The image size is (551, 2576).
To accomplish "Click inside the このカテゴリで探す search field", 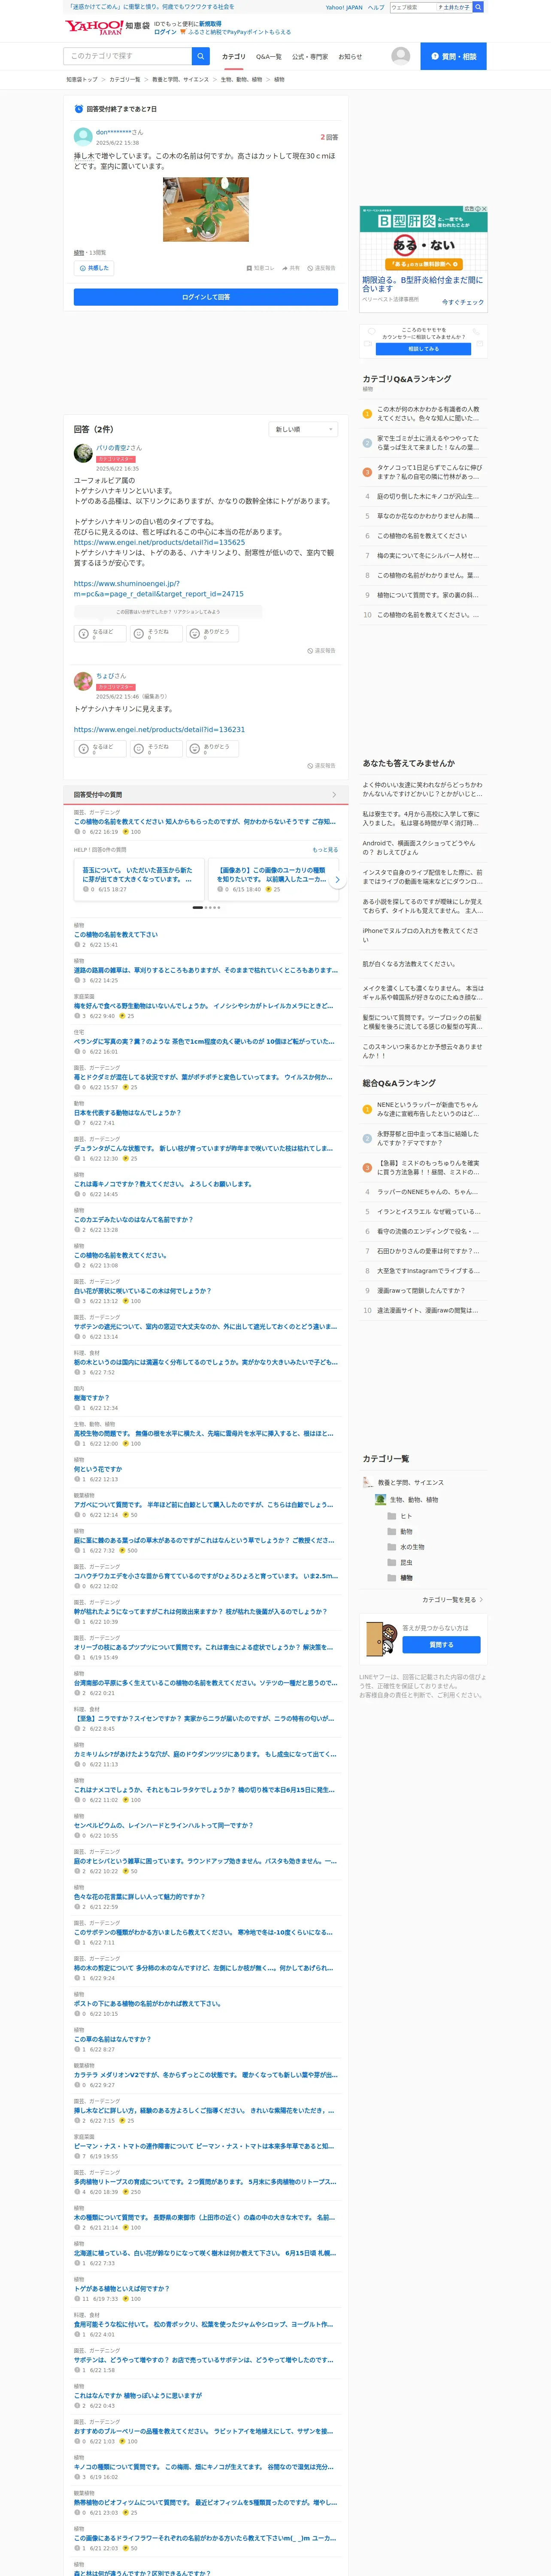I will click(x=128, y=56).
